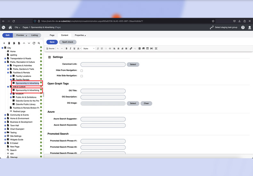Click the OG Title input field
Image resolution: width=253 pixels, height=176 pixels.
[x=103, y=91]
